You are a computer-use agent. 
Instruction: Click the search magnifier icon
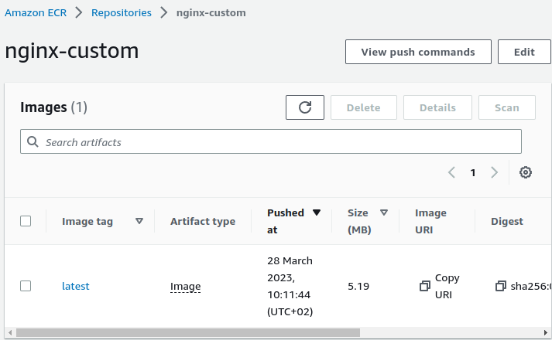coord(33,142)
